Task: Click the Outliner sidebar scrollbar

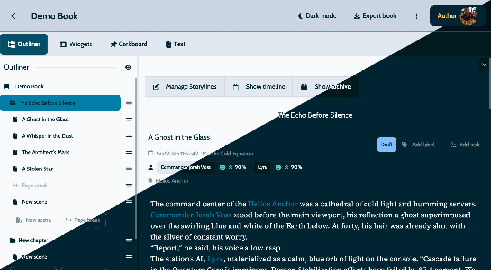Action: tap(136, 136)
